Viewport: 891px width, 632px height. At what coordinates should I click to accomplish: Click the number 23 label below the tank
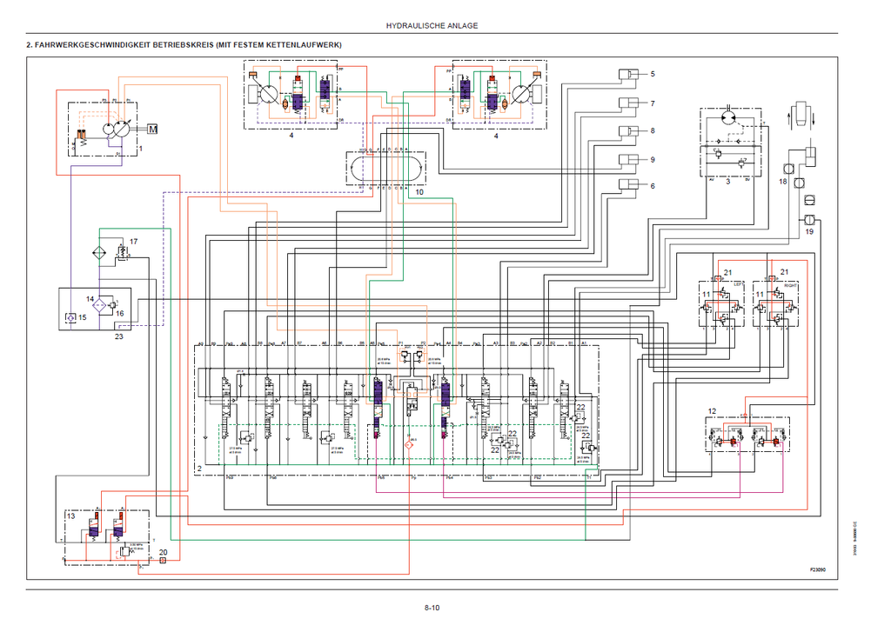118,336
